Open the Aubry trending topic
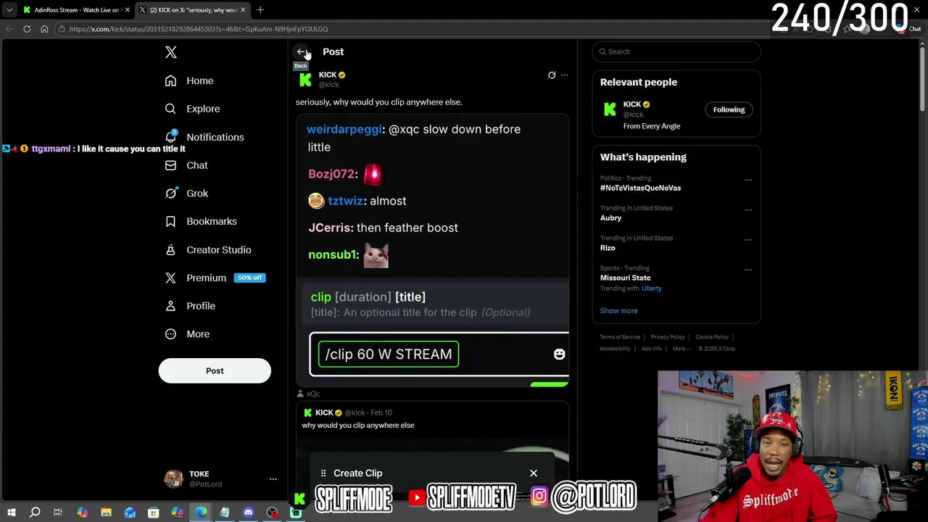Screen dimensions: 928x522 click(x=610, y=217)
